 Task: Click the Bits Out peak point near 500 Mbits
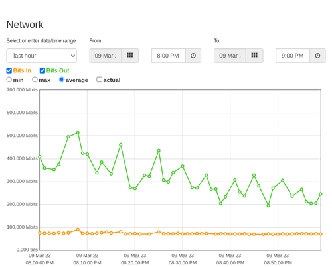(x=78, y=133)
